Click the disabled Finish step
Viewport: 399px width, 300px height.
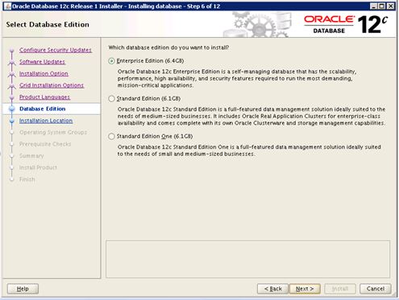(x=27, y=179)
